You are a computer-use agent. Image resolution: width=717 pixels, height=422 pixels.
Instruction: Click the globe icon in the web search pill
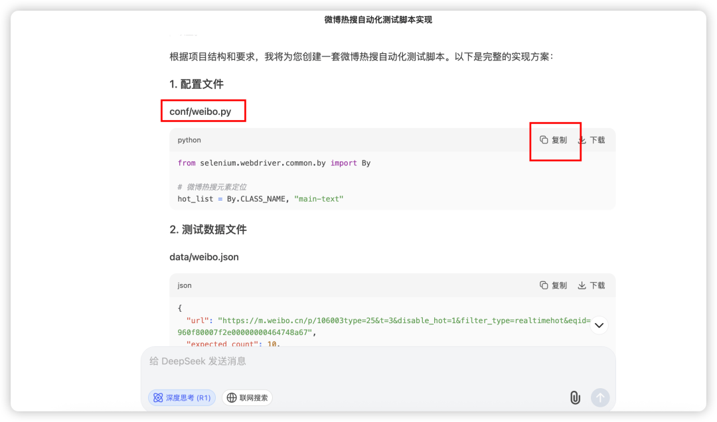230,397
